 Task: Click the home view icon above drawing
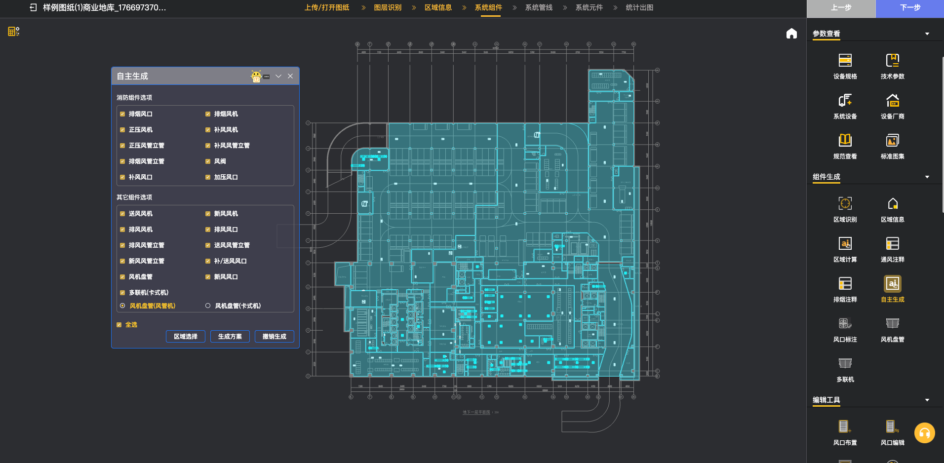tap(791, 34)
